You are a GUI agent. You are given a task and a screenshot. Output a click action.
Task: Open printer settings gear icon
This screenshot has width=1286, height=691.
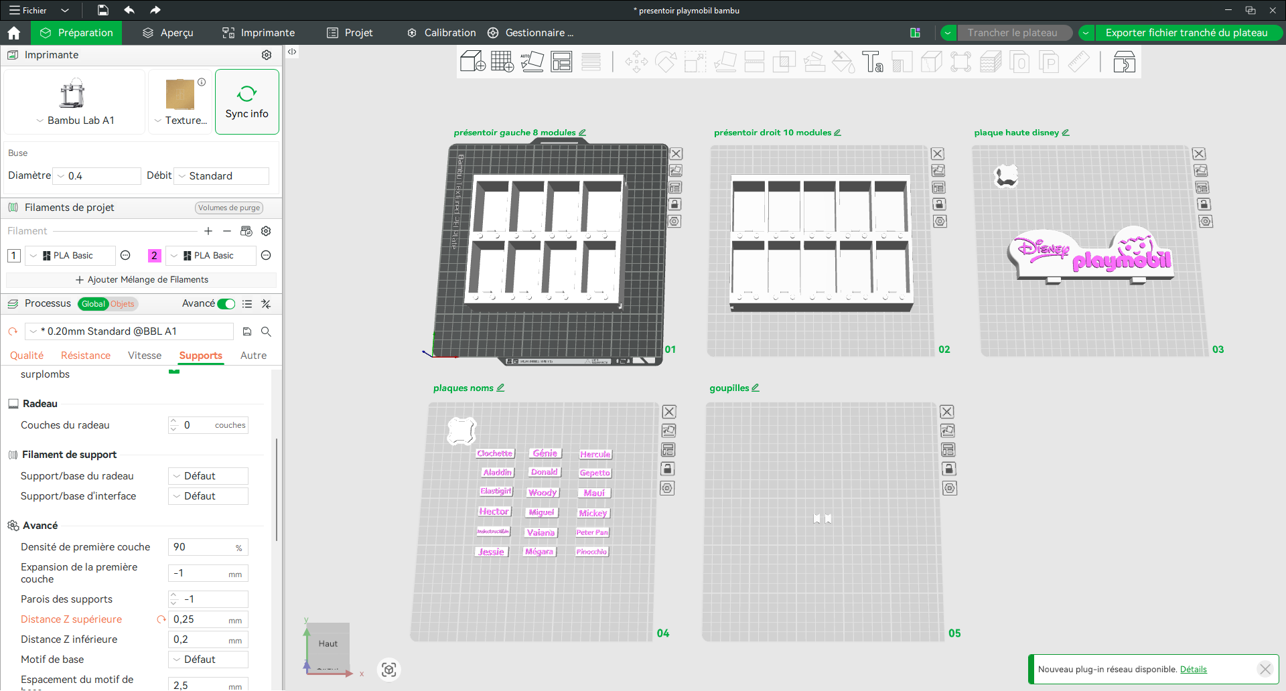267,55
